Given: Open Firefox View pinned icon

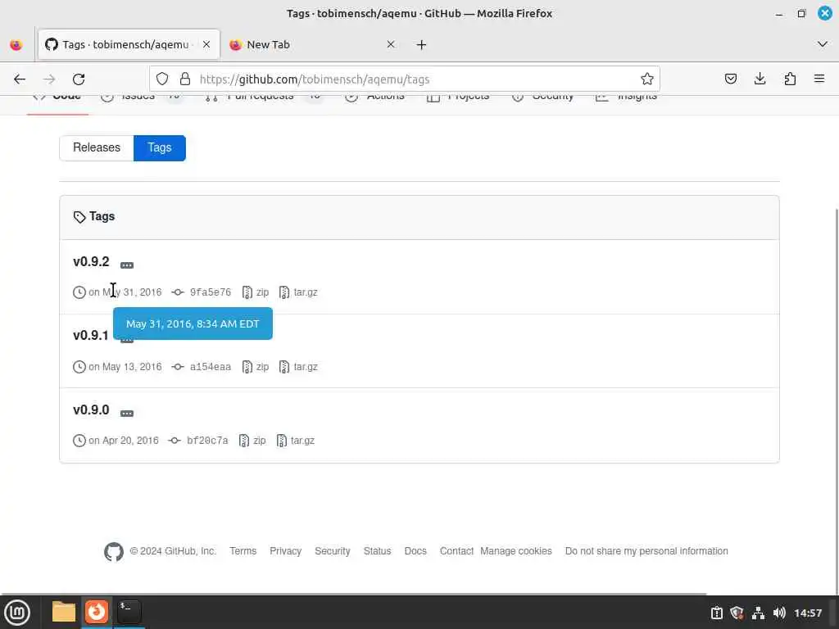Looking at the screenshot, I should [x=16, y=45].
